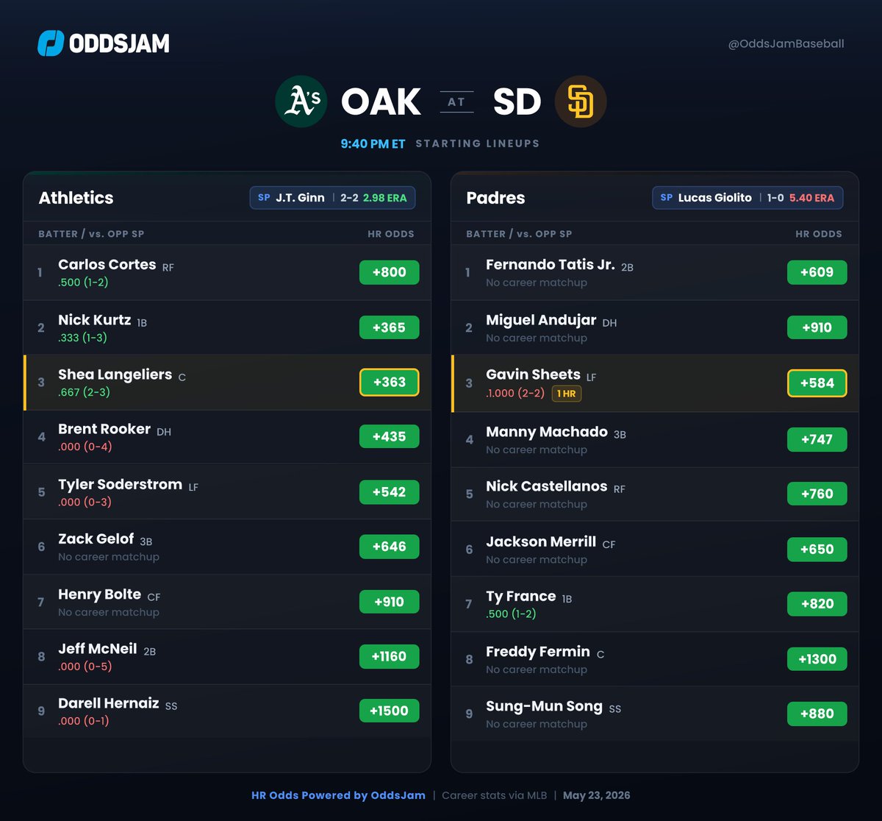Select Carlos Cortes +800 HR odds
The width and height of the screenshot is (882, 821).
(389, 272)
